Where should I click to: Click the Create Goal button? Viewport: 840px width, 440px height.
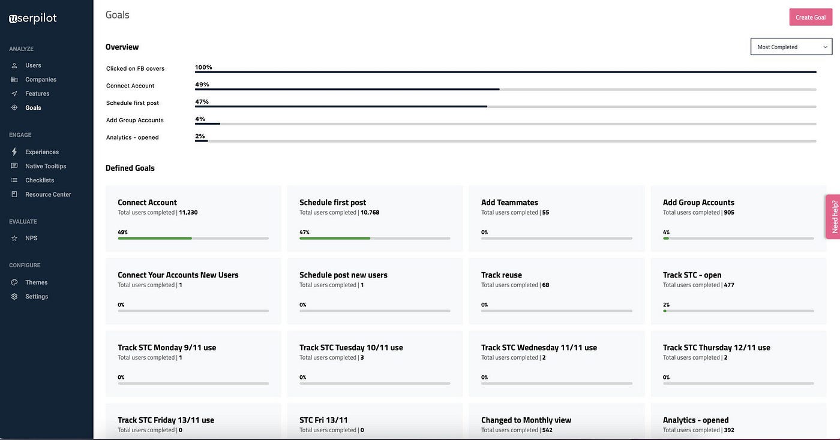[x=811, y=17]
